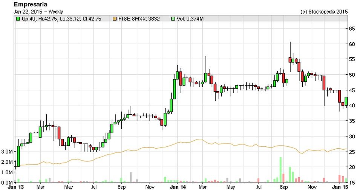
Task: Click the orange FTSE:SMXX legend swatch
Action: 115,18
